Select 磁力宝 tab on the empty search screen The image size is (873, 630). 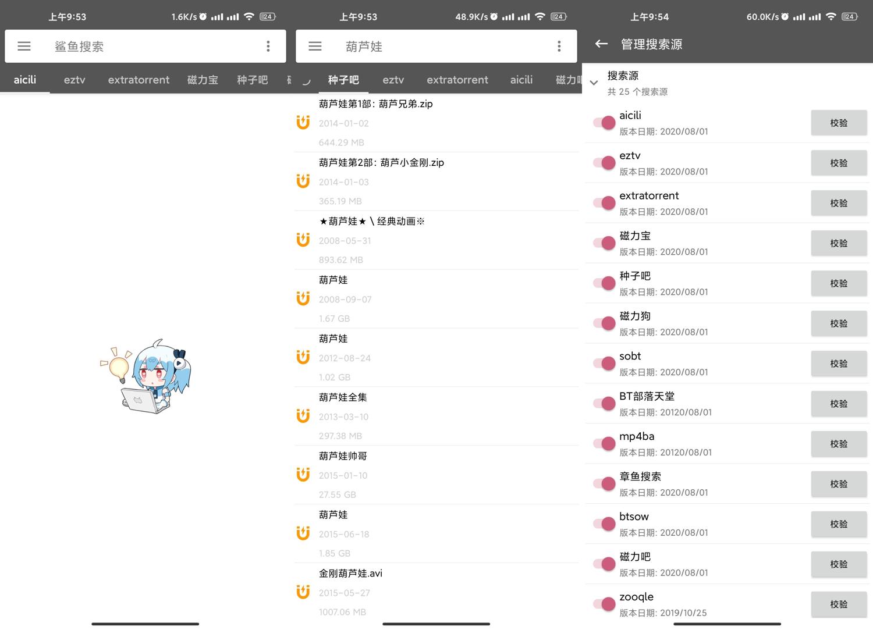203,80
